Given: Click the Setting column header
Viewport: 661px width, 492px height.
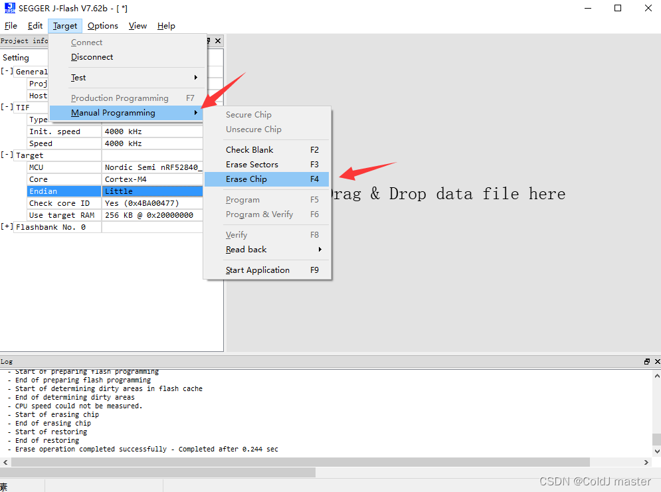Looking at the screenshot, I should point(25,57).
